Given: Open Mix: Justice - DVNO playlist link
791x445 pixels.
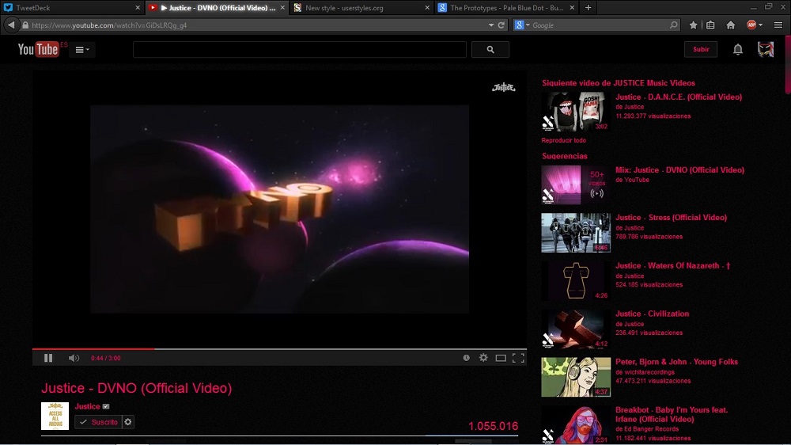Looking at the screenshot, I should pos(679,169).
